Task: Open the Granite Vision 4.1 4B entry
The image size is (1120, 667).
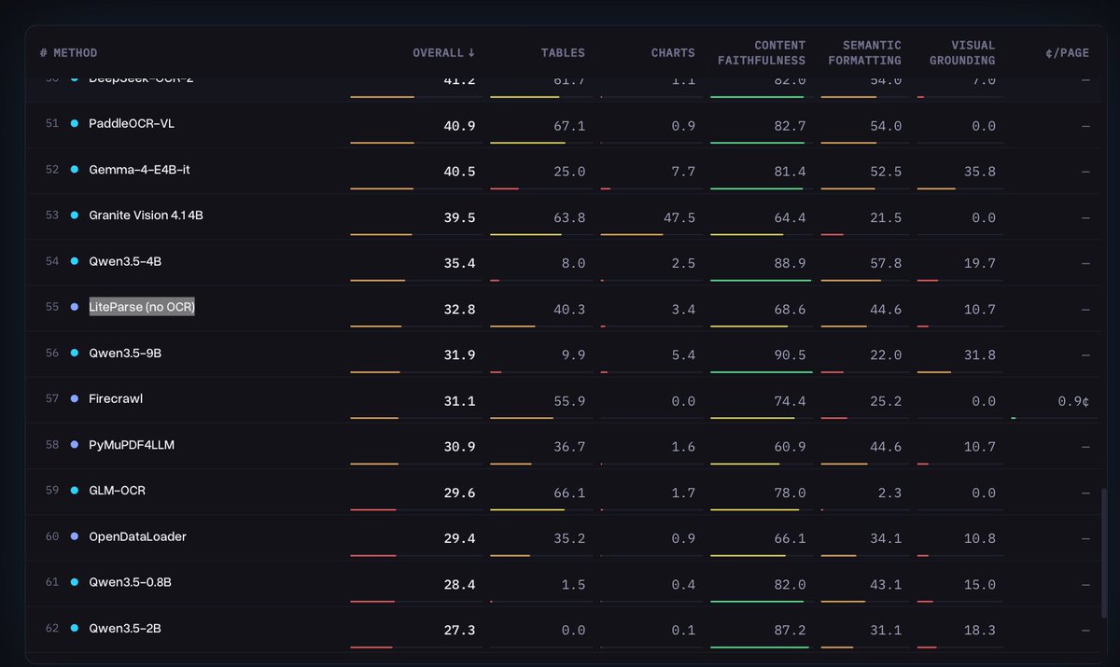Action: [x=146, y=215]
